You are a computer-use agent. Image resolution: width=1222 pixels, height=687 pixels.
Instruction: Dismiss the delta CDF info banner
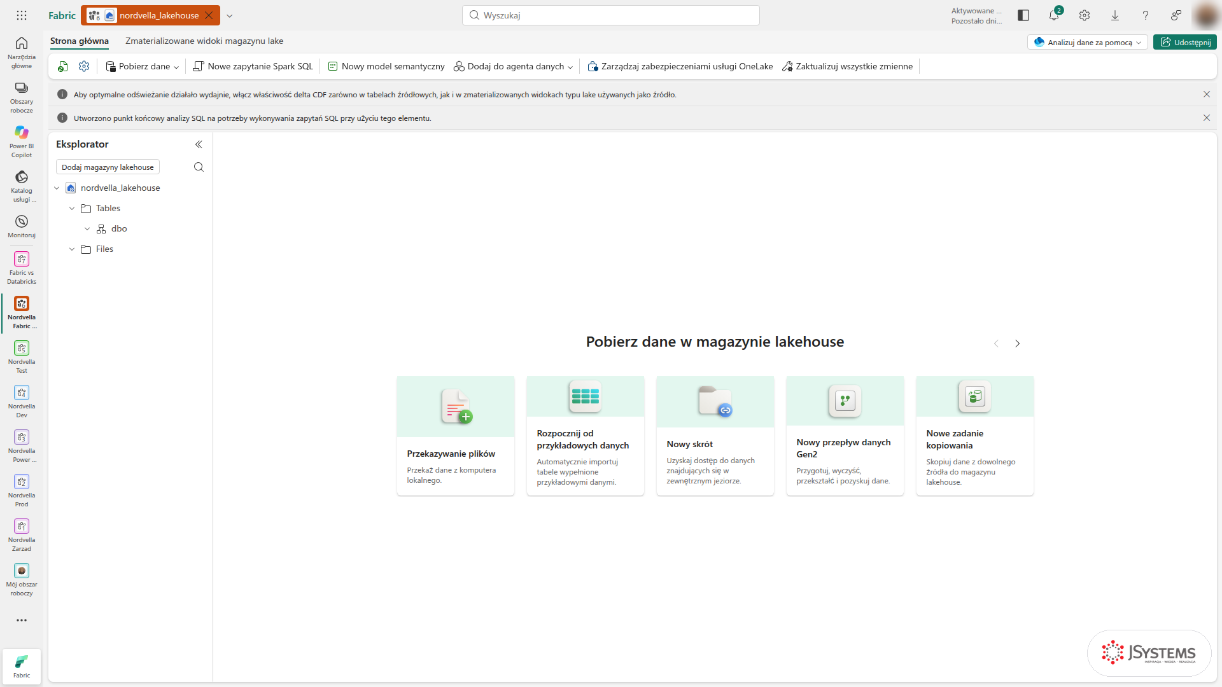[1207, 94]
